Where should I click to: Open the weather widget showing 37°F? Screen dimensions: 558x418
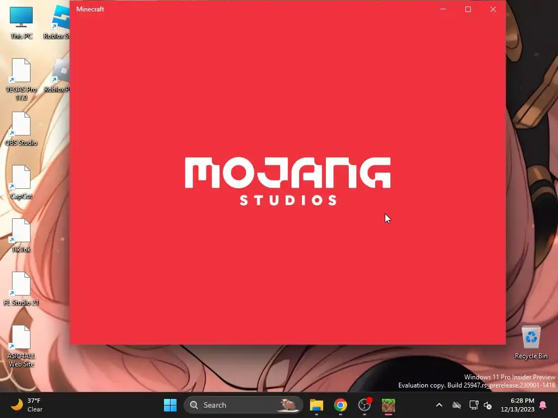[27, 405]
